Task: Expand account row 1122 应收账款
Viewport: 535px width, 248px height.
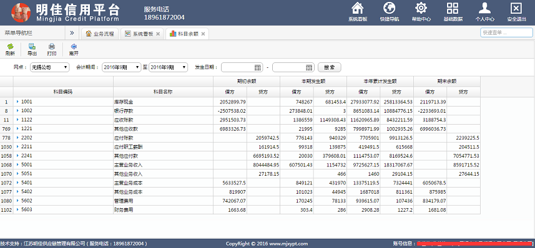Action: [x=17, y=120]
